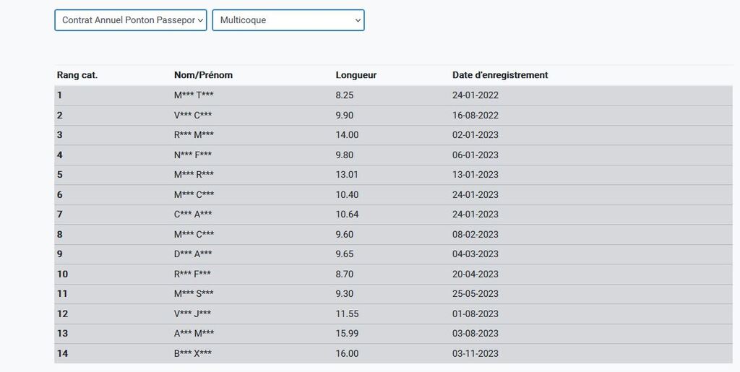The image size is (740, 372).
Task: Click rank number 13 in the table
Action: 62,333
